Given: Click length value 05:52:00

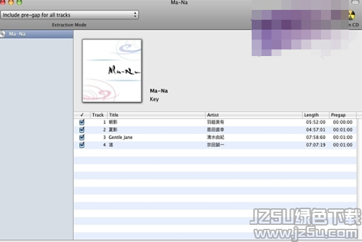Looking at the screenshot, I should (316, 122).
